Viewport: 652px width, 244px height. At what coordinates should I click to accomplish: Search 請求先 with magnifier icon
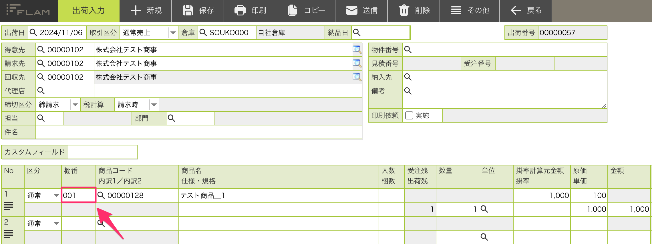click(x=41, y=63)
